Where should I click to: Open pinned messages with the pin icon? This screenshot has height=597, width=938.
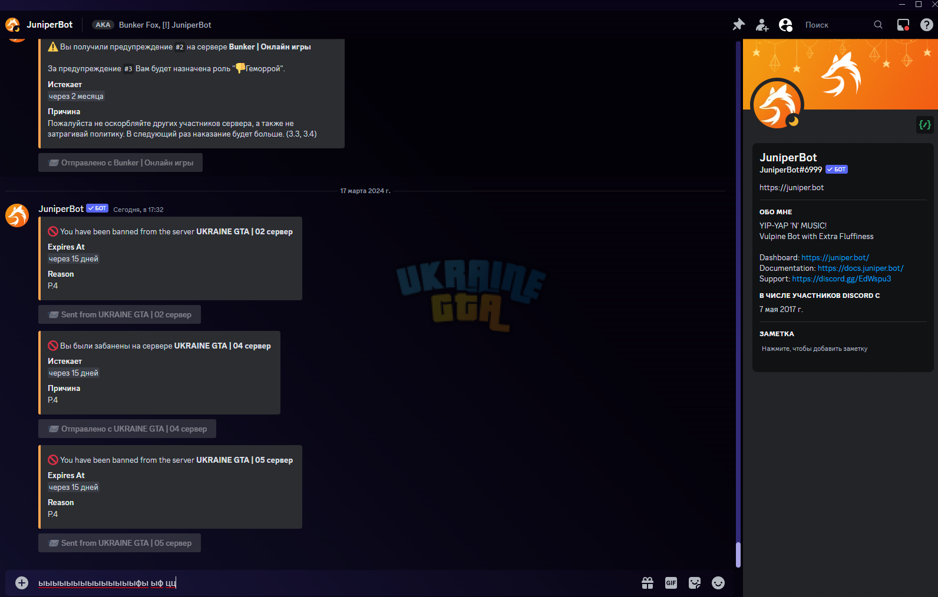pos(738,25)
